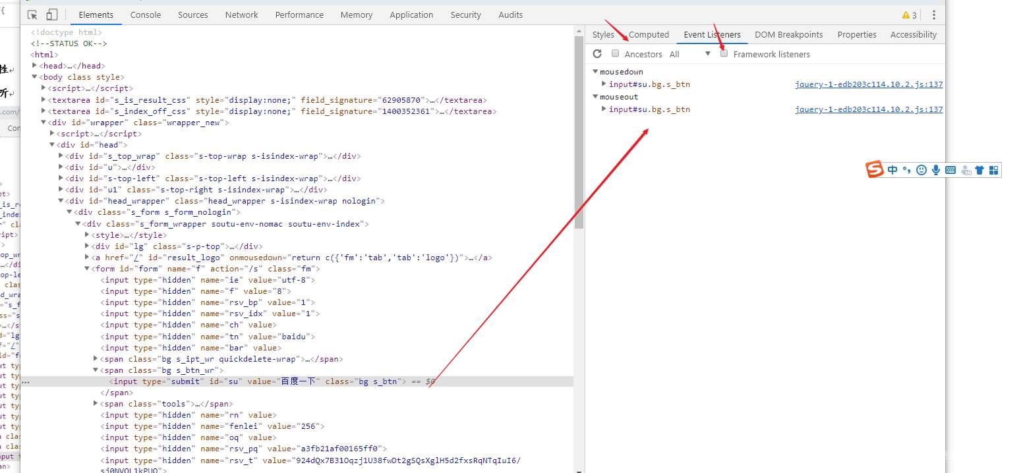The image size is (1019, 473).
Task: Expand textarea s_is_result_css node
Action: point(43,100)
